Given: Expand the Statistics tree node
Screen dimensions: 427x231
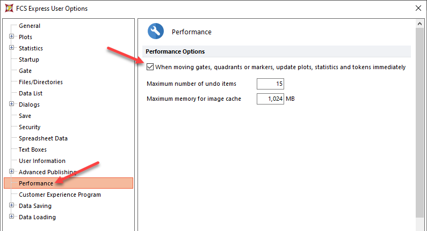Looking at the screenshot, I should click(x=11, y=48).
